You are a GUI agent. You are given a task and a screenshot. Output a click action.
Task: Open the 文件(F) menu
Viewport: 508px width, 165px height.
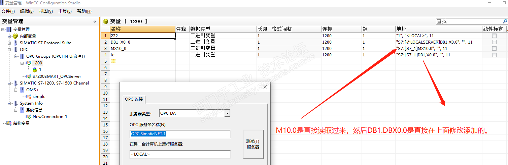[8, 11]
